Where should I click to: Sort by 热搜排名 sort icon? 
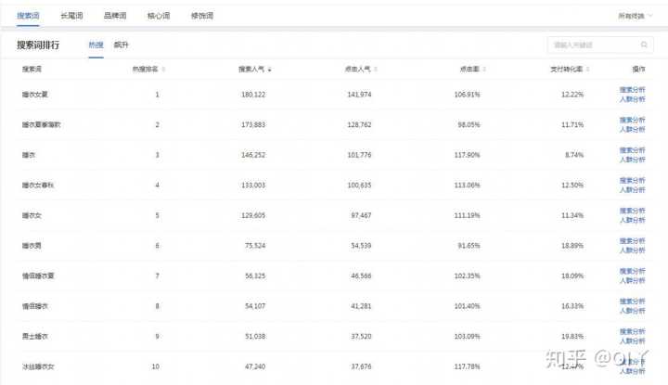coord(163,70)
